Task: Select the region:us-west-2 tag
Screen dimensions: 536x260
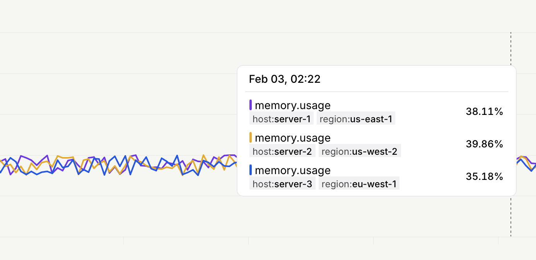Action: [360, 151]
